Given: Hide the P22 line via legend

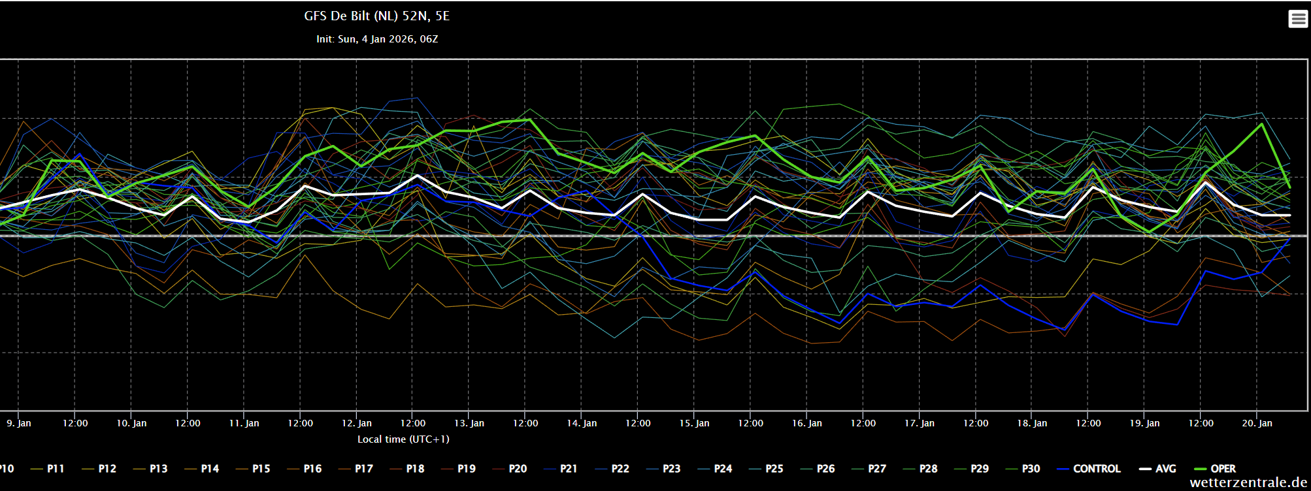Looking at the screenshot, I should [612, 469].
